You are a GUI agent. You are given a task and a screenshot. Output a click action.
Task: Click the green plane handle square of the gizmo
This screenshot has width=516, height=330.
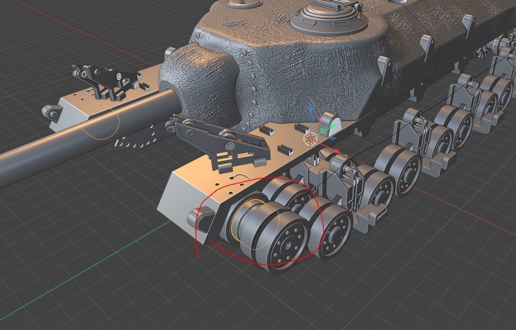coord(323,131)
